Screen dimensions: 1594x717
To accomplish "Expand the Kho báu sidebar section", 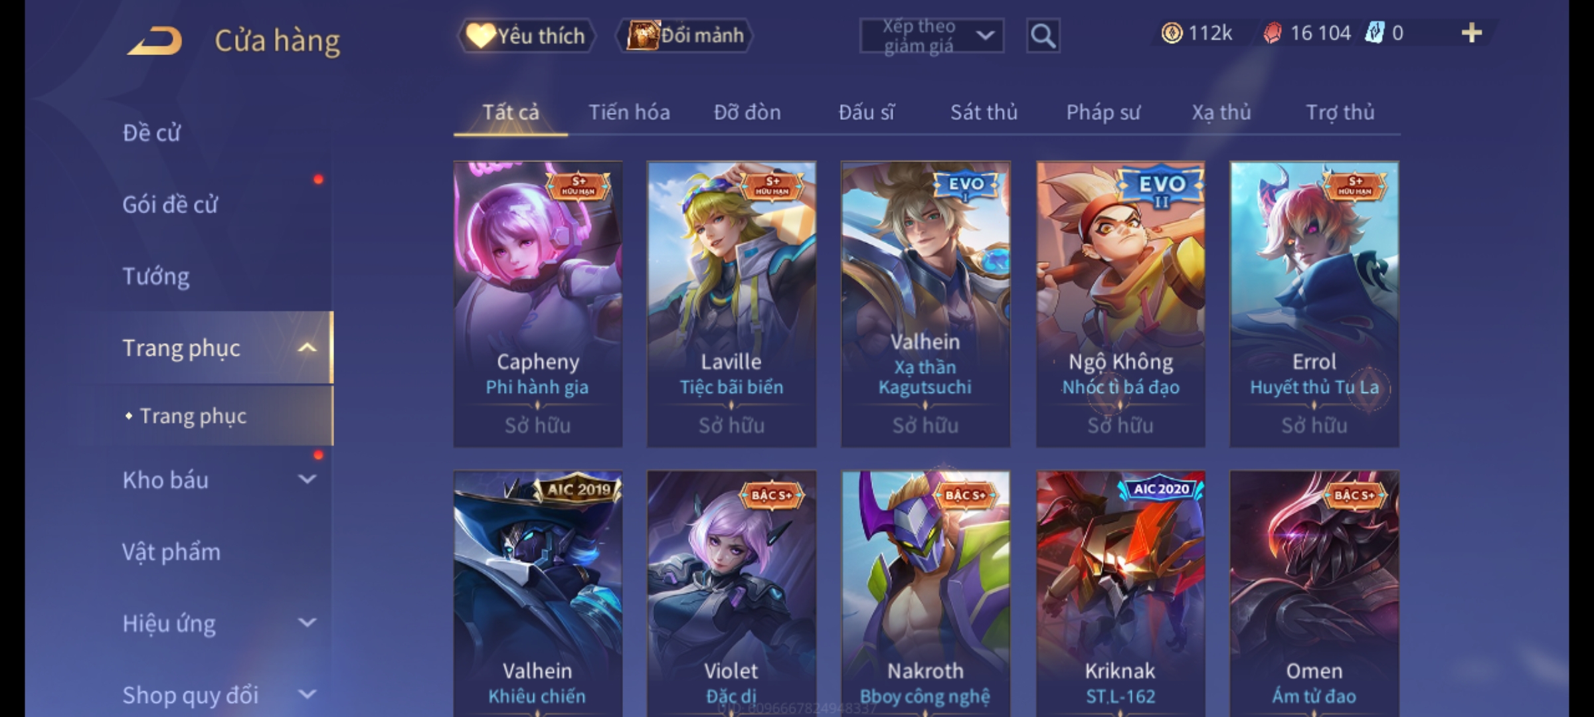I will 307,479.
